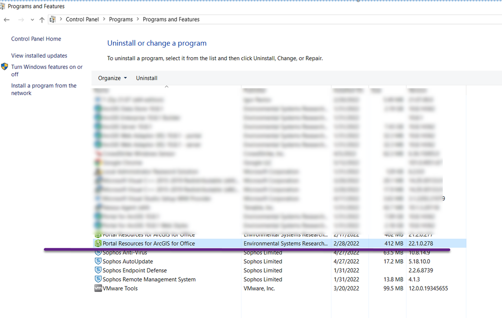Click the Uninstall toolbar button
Viewport: 502px width, 318px height.
tap(147, 78)
